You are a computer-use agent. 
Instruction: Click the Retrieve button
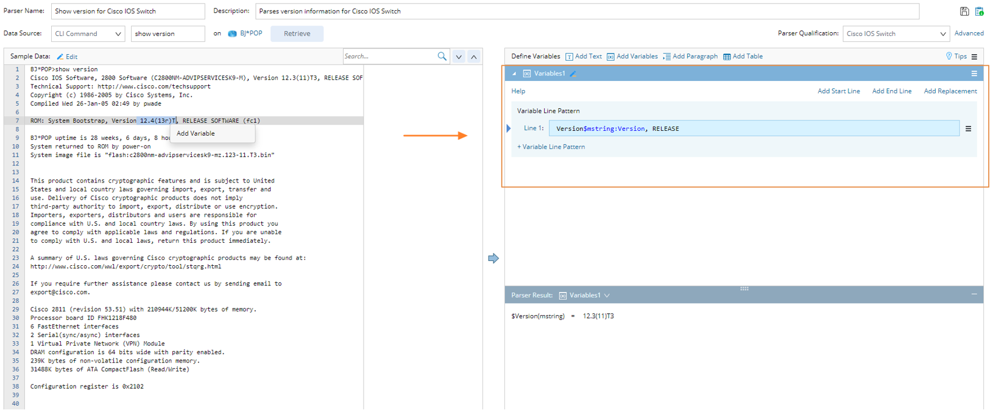point(297,33)
